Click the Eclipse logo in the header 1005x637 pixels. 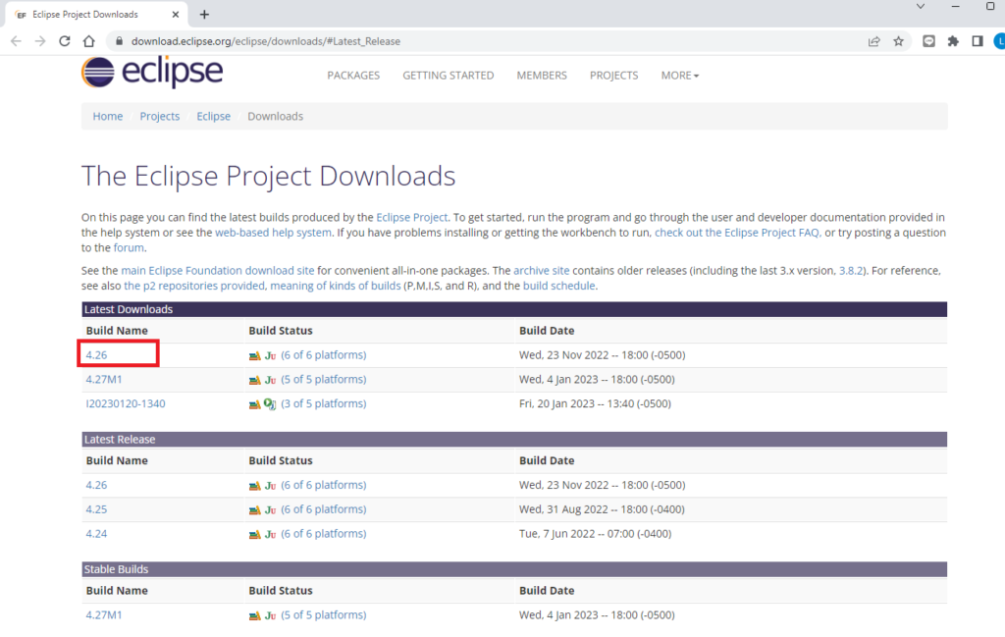tap(152, 74)
